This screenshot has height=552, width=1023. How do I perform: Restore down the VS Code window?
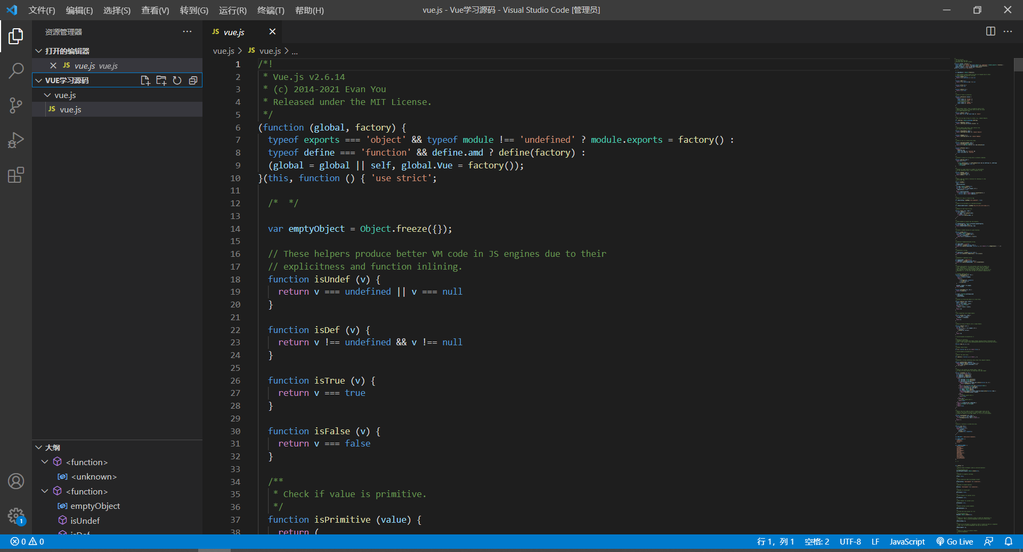tap(977, 10)
